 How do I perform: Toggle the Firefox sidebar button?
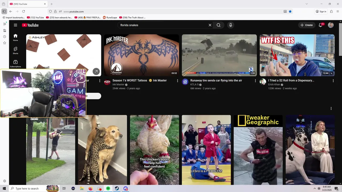pos(4,11)
